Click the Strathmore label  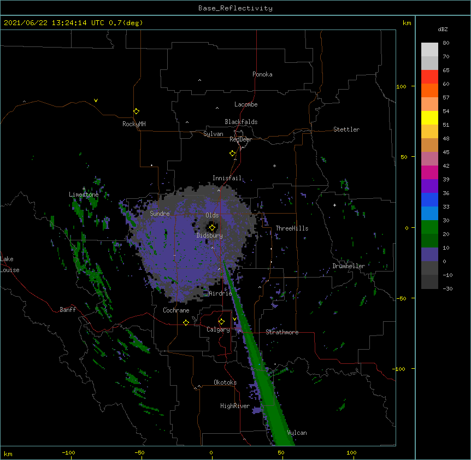pos(282,332)
